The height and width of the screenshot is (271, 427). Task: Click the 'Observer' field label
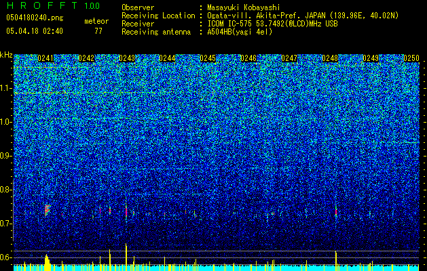[x=138, y=7]
